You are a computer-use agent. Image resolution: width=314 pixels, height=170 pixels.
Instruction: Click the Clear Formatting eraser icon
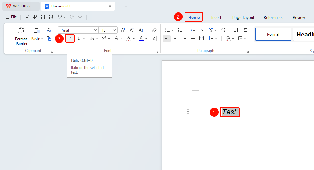154,30
